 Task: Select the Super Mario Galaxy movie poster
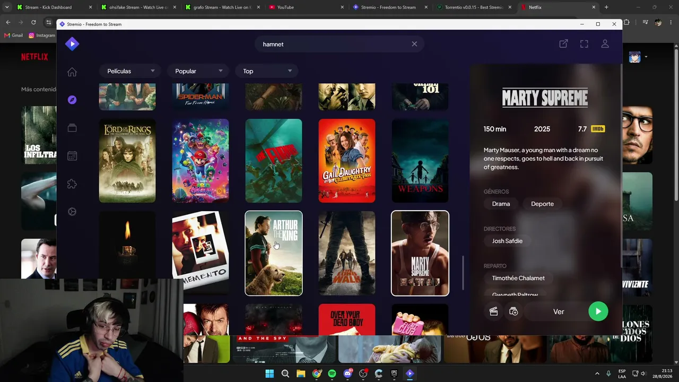pos(201,161)
